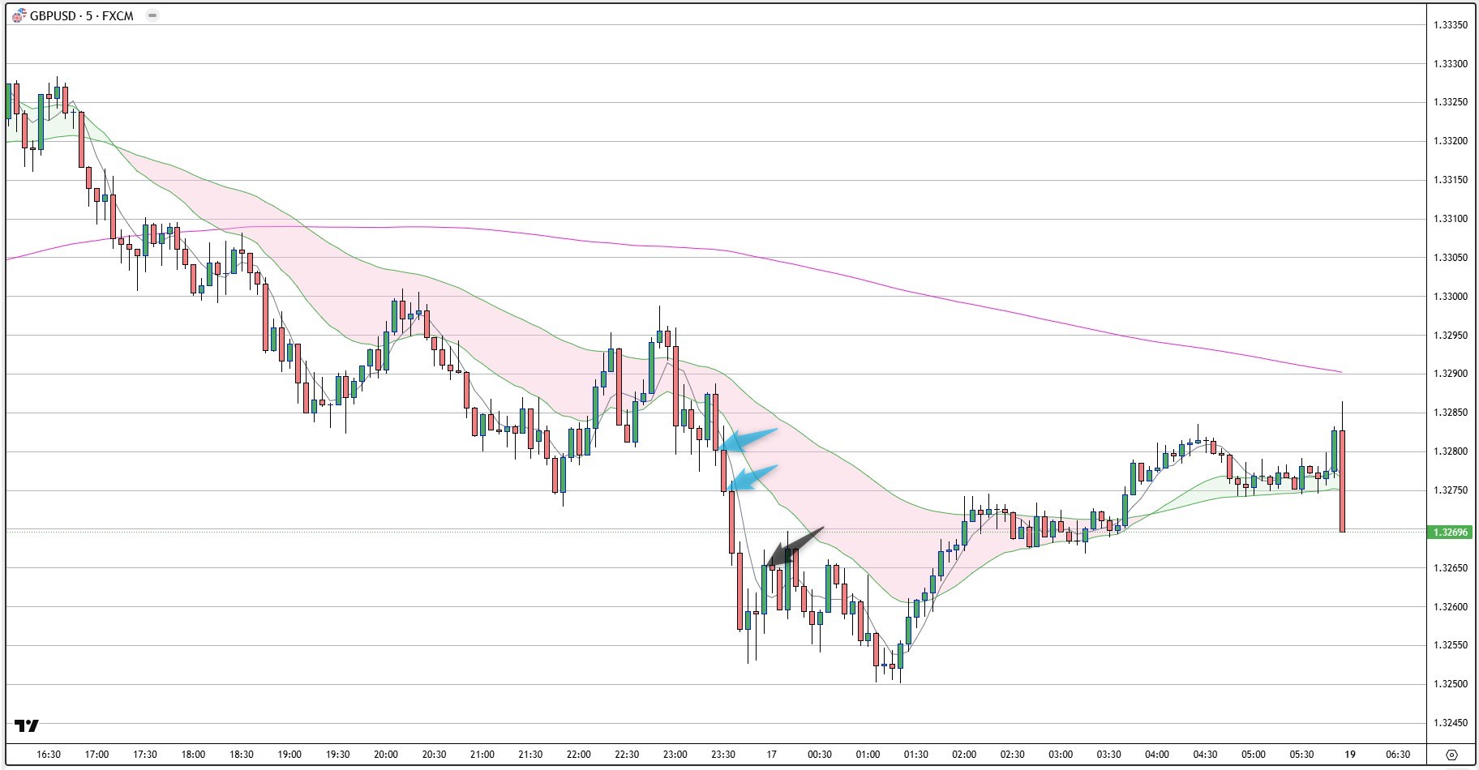Click the GBPUSD currency pair flag icon
Image resolution: width=1479 pixels, height=770 pixels.
tap(19, 16)
